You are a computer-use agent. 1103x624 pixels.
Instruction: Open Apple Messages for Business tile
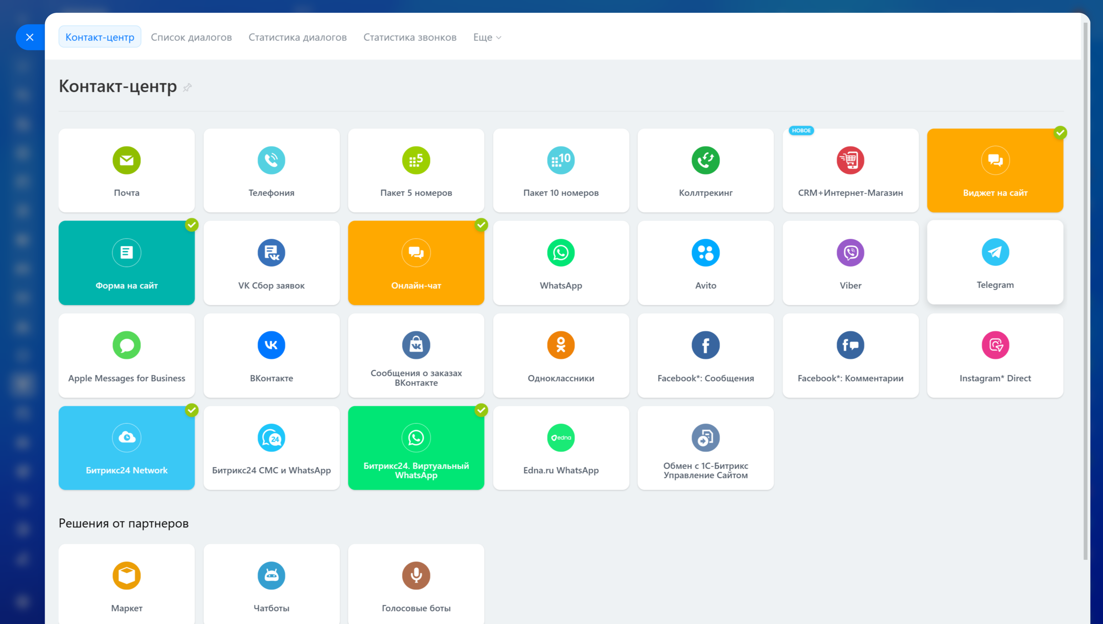pyautogui.click(x=127, y=355)
